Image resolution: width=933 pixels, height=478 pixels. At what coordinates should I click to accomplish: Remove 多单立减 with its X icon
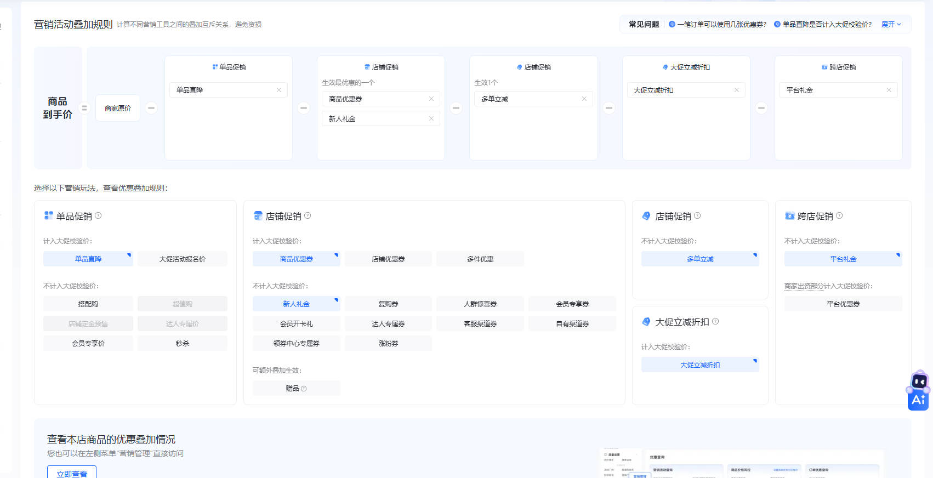(584, 99)
